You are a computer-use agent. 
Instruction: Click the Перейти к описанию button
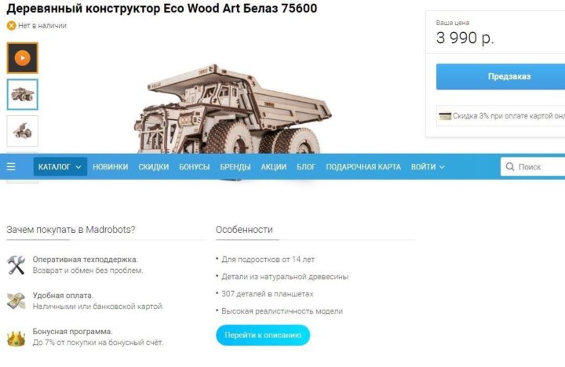[x=263, y=335]
